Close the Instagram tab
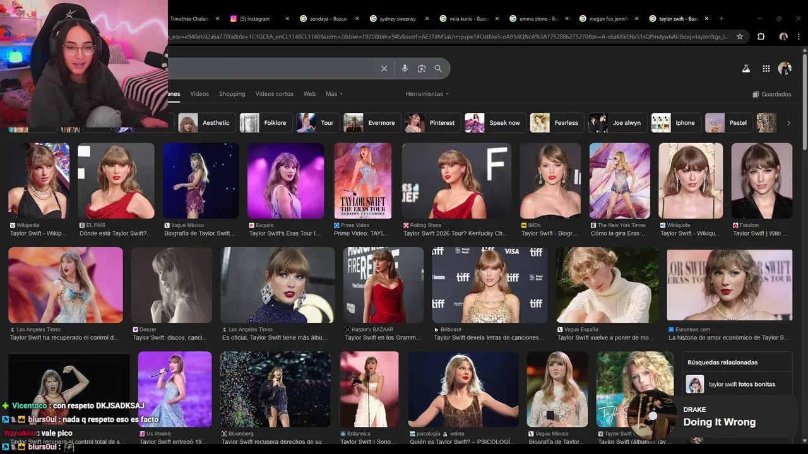The image size is (808, 454). 288,19
